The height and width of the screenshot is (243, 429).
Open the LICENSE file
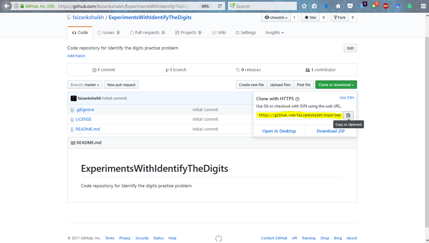(x=84, y=119)
